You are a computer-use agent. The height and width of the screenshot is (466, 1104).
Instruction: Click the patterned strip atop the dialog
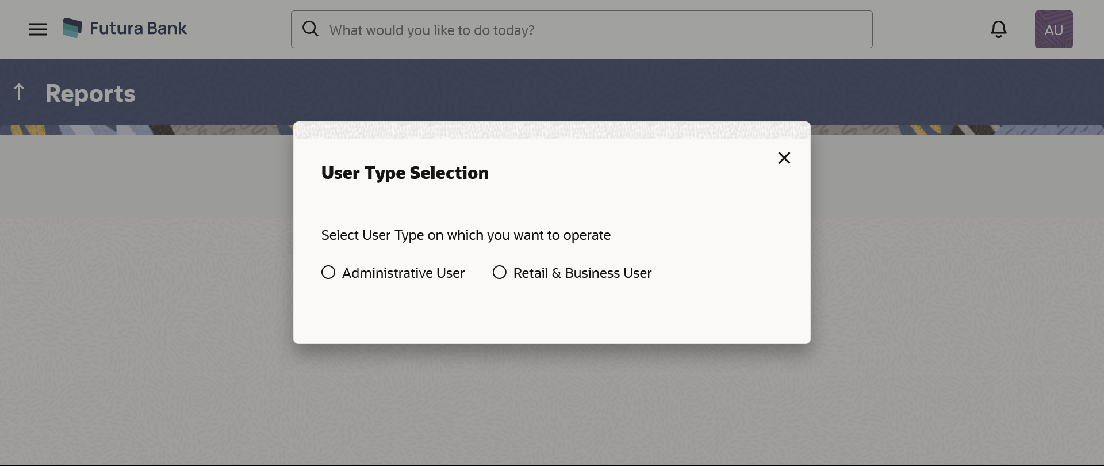[552, 131]
